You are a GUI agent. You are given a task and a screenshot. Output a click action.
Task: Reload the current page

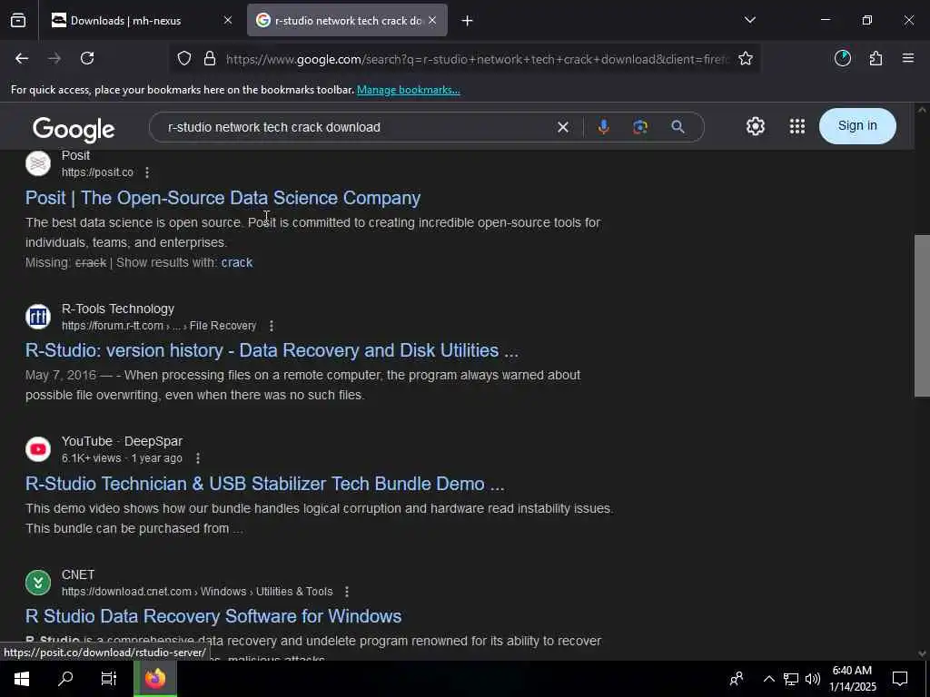pyautogui.click(x=87, y=58)
